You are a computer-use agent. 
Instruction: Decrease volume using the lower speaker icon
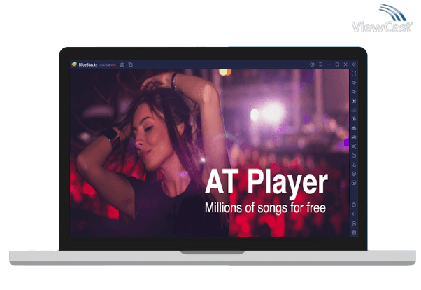354,92
